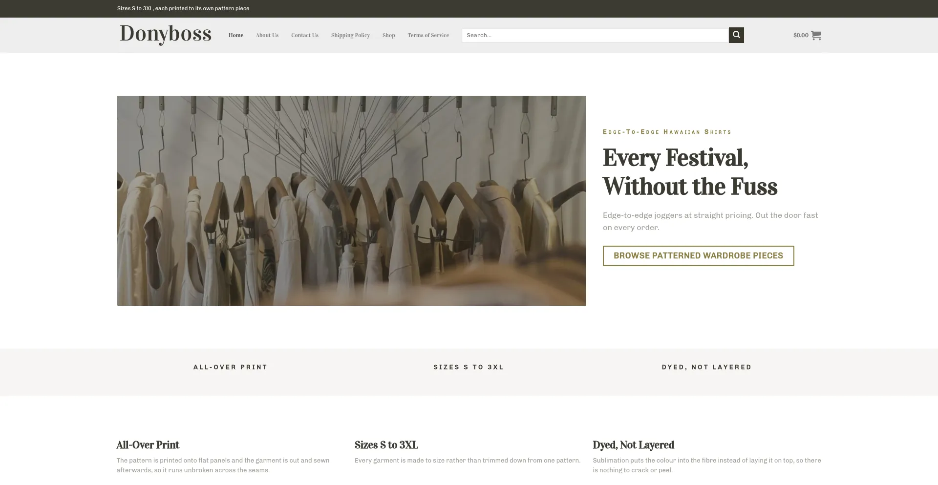Screen dimensions: 938x485
Task: Click the 'DYED, NOT LAYERED' banner label
Action: [x=707, y=367]
